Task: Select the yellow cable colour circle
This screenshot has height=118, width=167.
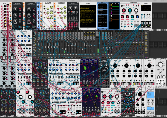Action: (x=111, y=5)
